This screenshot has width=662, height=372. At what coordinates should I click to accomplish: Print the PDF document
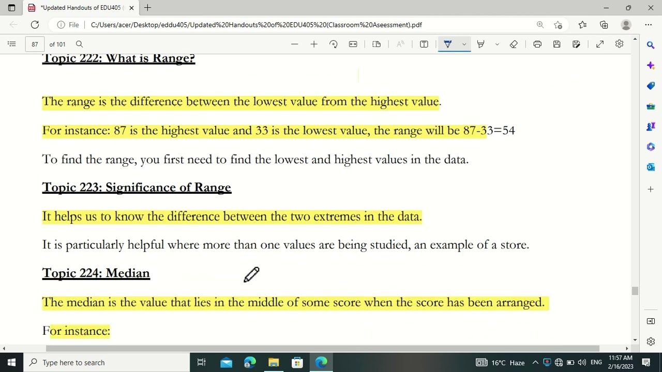(x=537, y=44)
